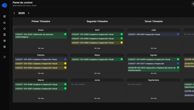Click Ver mas under Mayo
Viewport: 194px width, 110px height.
[97, 73]
